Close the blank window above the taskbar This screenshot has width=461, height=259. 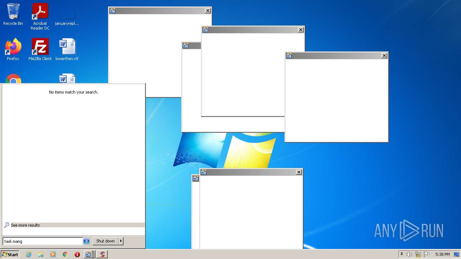pyautogui.click(x=299, y=172)
